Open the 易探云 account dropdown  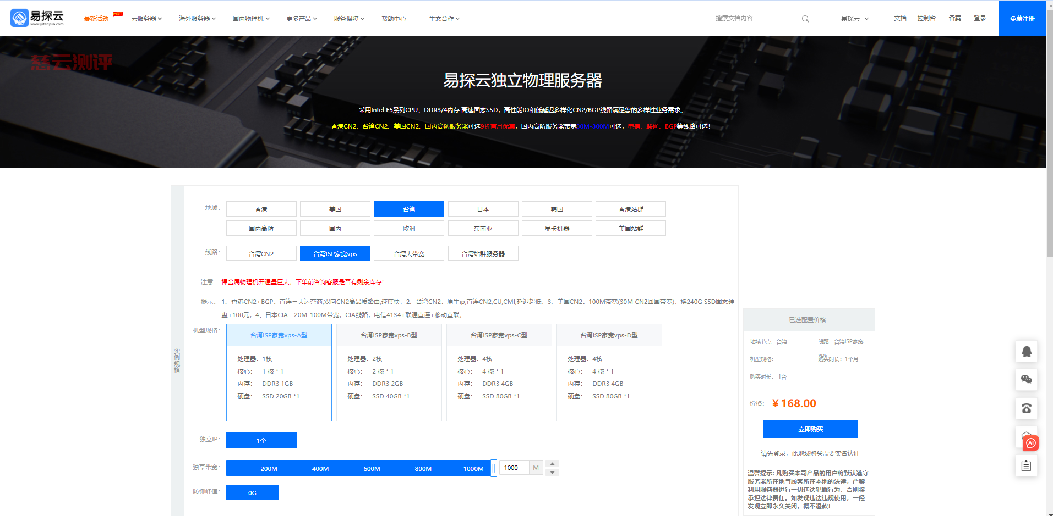(x=854, y=19)
